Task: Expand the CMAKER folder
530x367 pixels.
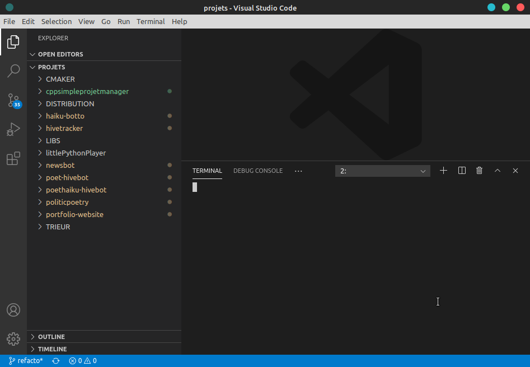Action: 104,79
